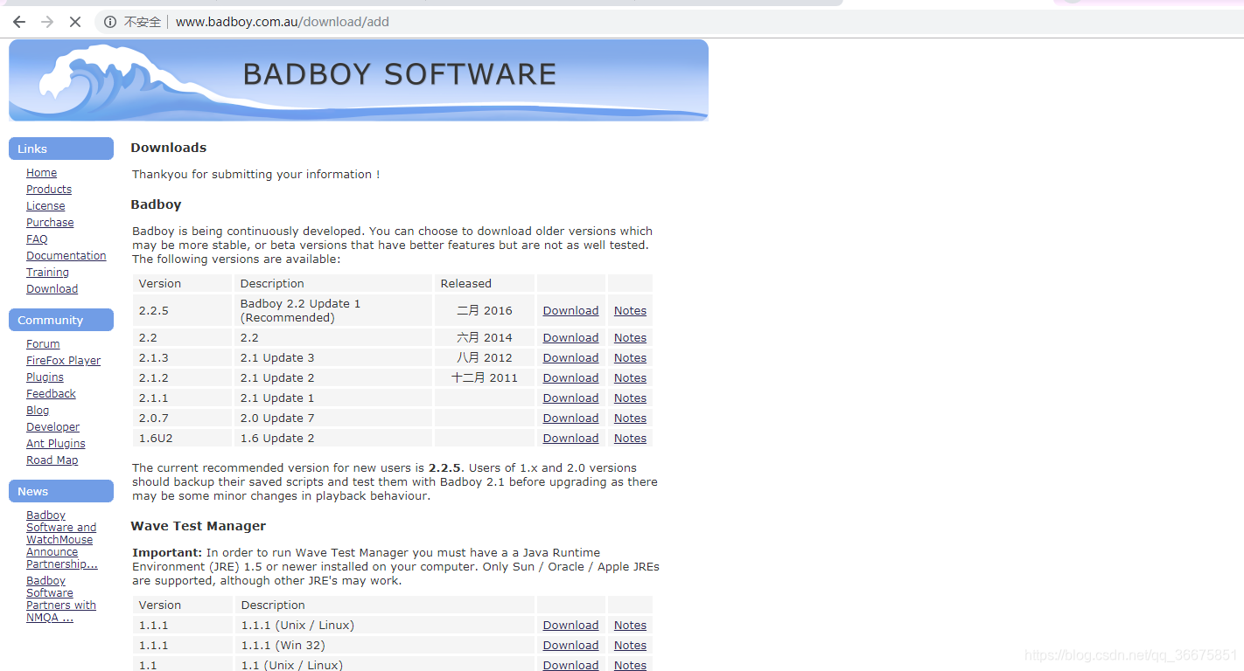The image size is (1244, 671).
Task: Open Home link in sidebar
Action: coord(41,173)
